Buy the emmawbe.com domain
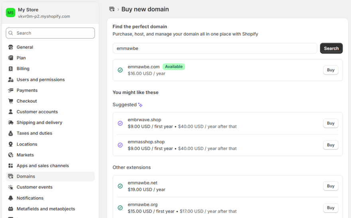351x218 pixels. 330,70
